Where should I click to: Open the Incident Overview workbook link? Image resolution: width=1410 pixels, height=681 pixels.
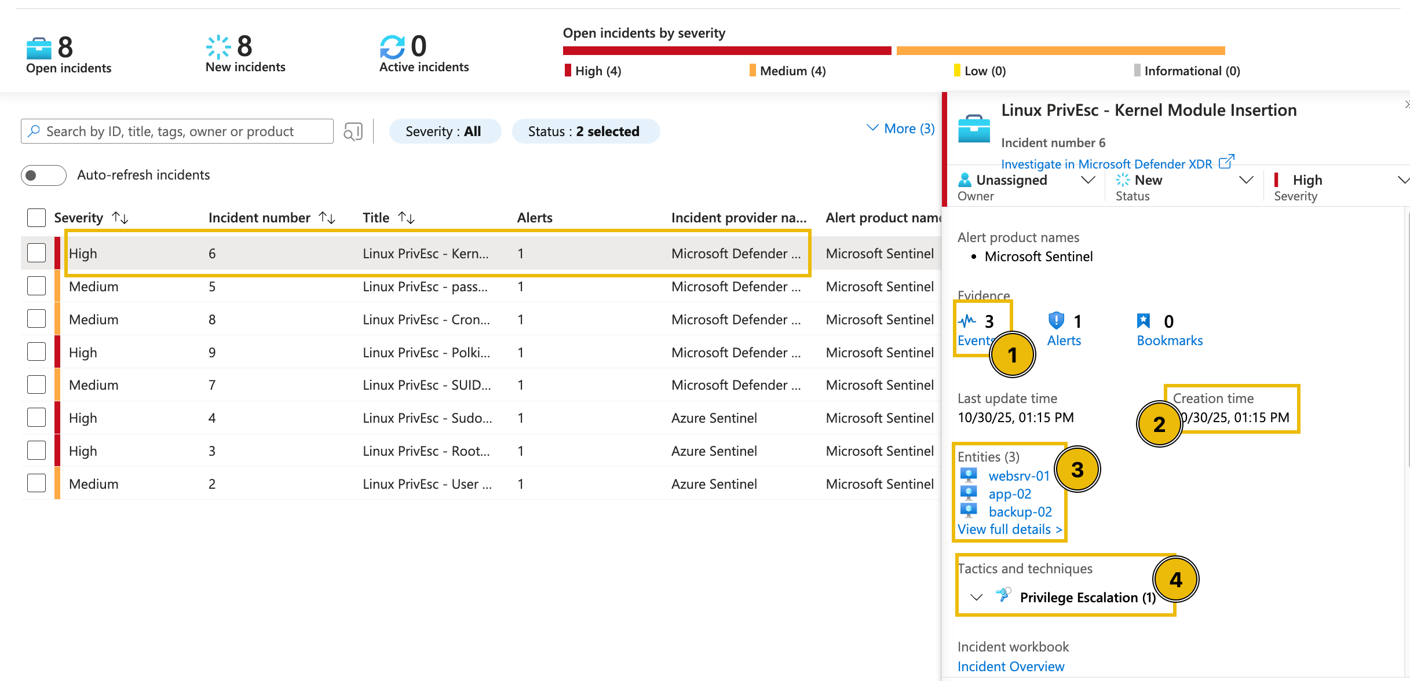[x=1010, y=666]
